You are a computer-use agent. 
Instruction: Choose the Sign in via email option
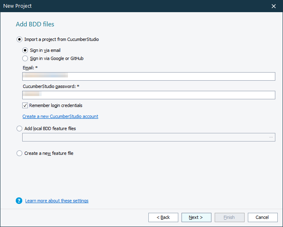pos(25,50)
